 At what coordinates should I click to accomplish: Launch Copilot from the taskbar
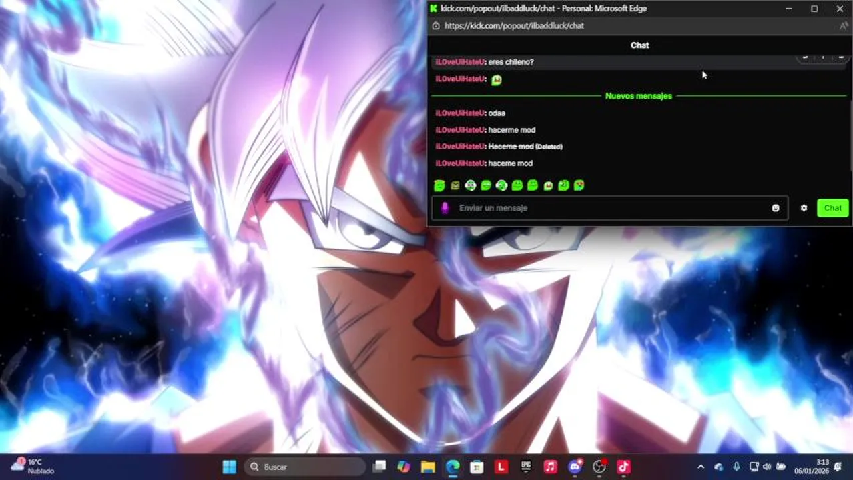[x=403, y=467]
